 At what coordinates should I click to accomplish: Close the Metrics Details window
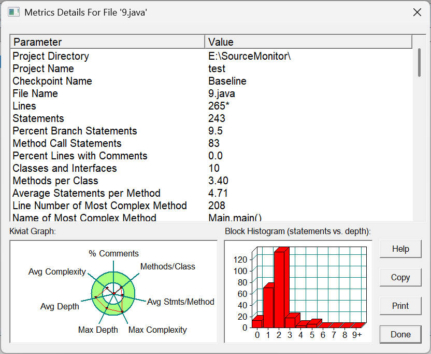click(x=417, y=12)
